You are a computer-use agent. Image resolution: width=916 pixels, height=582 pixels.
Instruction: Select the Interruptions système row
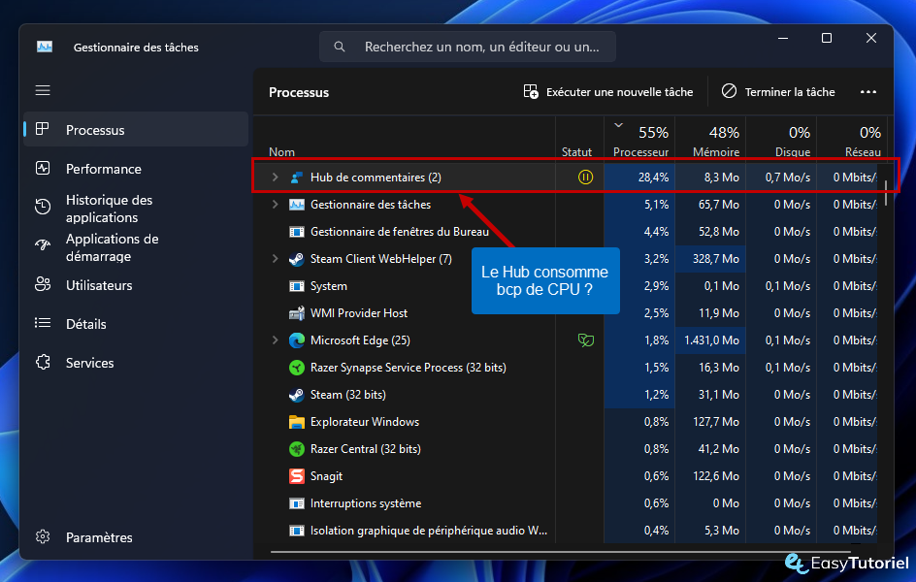click(567, 503)
